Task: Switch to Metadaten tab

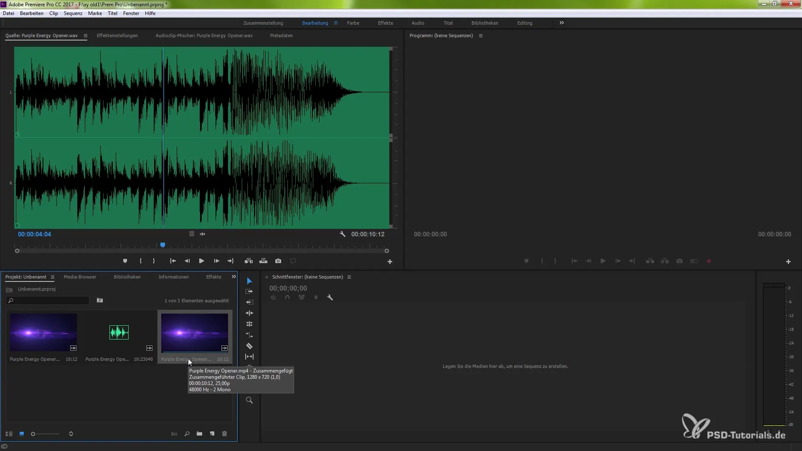Action: (x=282, y=36)
